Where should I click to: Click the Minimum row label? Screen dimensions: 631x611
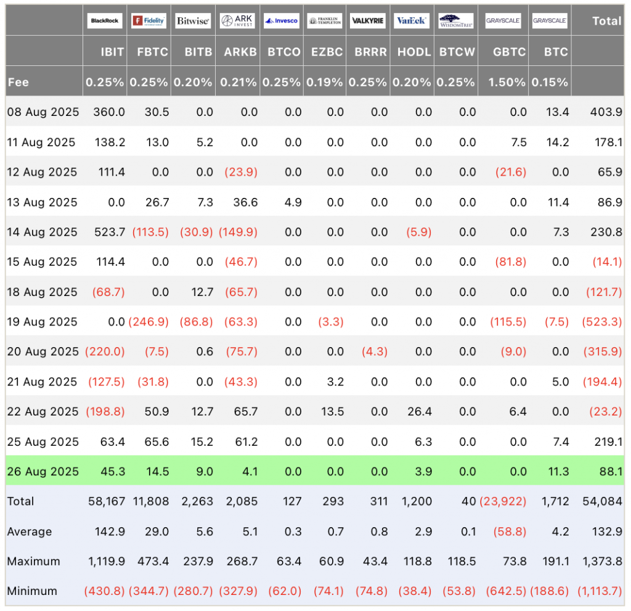tap(32, 591)
